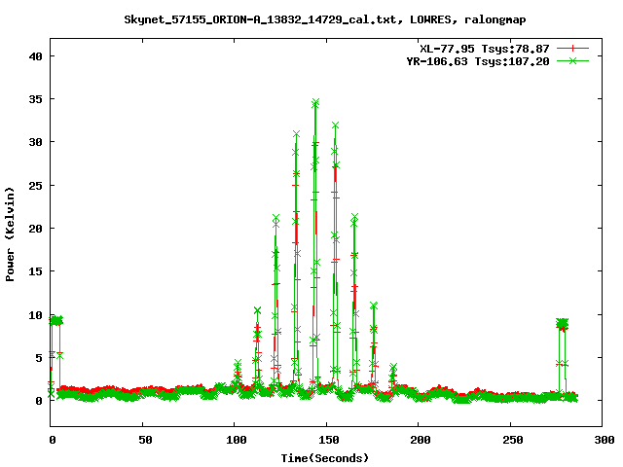623x467 pixels.
Task: Click the Time(Seconds) x-axis label
Action: (x=324, y=458)
